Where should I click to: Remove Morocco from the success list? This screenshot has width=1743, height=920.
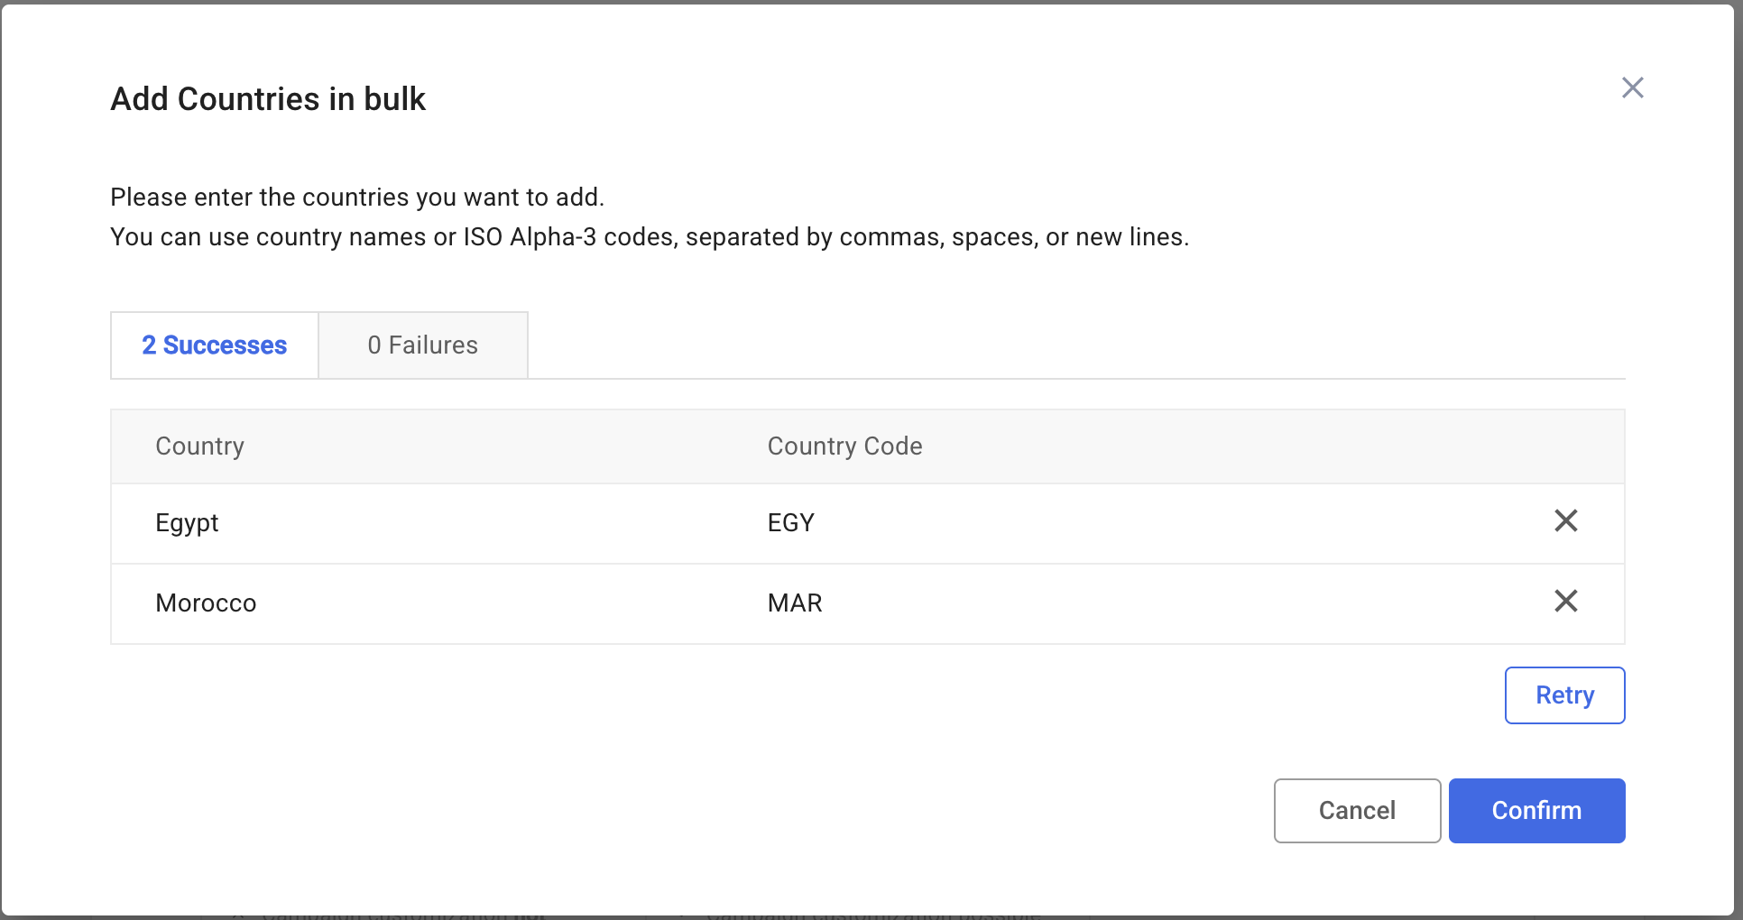(x=1565, y=601)
